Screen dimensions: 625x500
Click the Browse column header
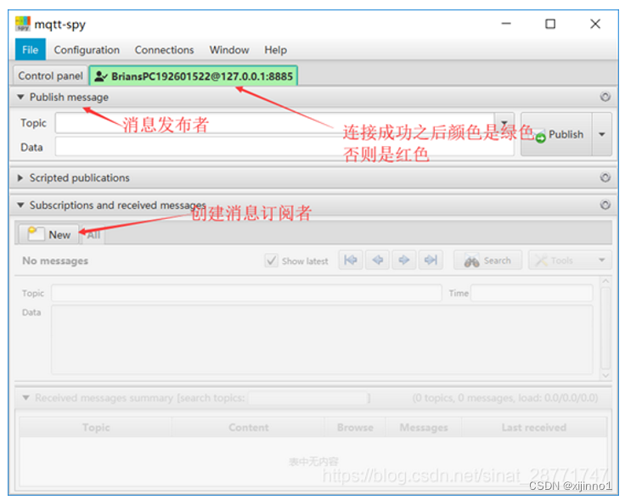click(x=355, y=427)
